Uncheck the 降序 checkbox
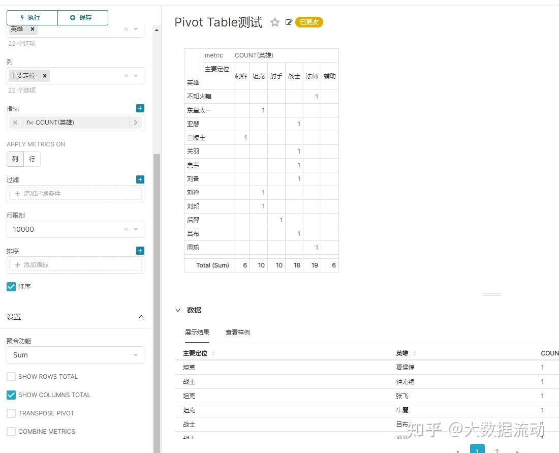Image resolution: width=559 pixels, height=453 pixels. [x=11, y=286]
